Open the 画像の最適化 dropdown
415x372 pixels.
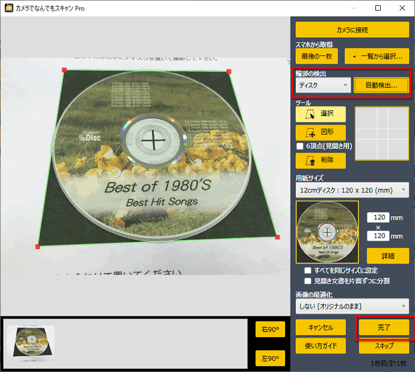click(x=352, y=306)
